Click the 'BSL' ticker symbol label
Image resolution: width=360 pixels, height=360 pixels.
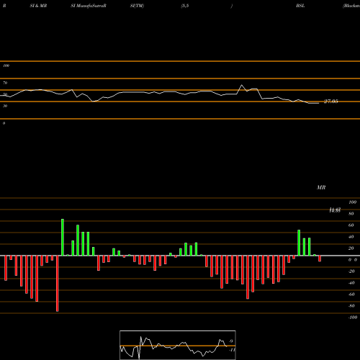click(300, 6)
